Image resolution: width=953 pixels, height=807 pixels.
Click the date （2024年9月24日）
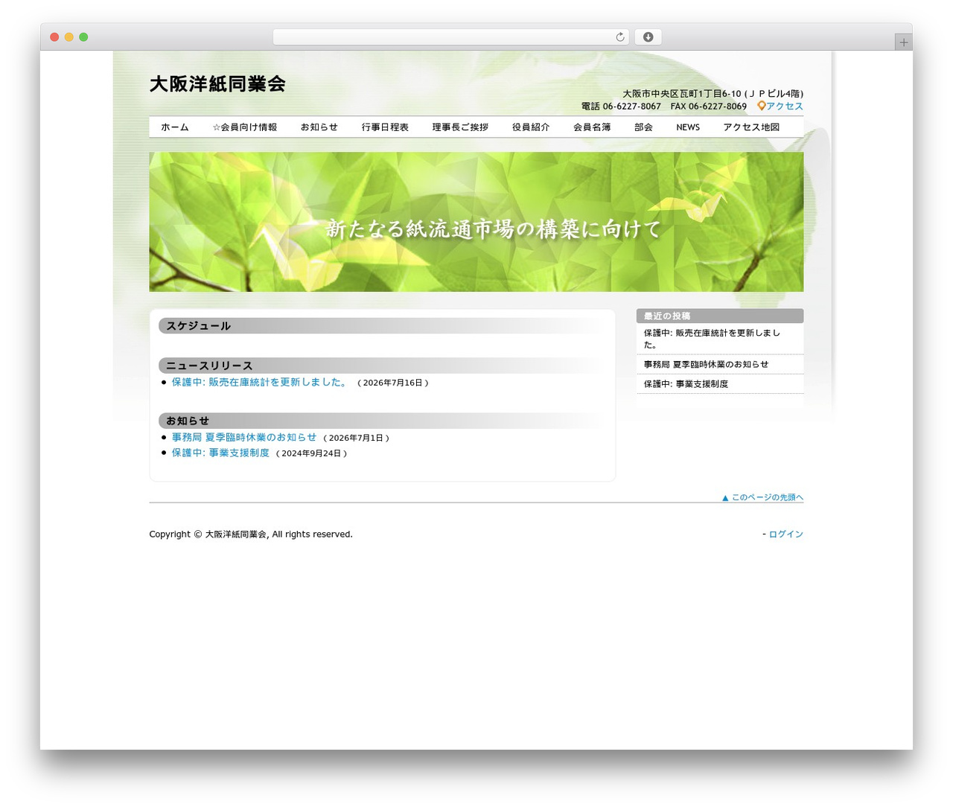[311, 453]
